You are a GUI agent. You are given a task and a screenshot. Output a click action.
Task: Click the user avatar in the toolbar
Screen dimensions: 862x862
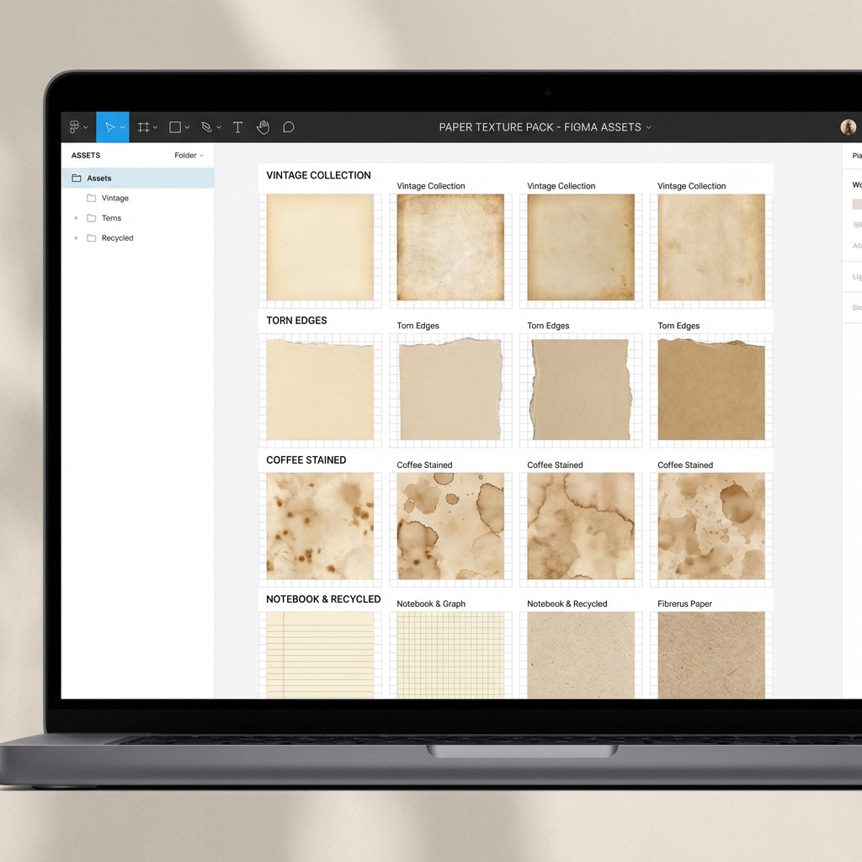pyautogui.click(x=848, y=127)
